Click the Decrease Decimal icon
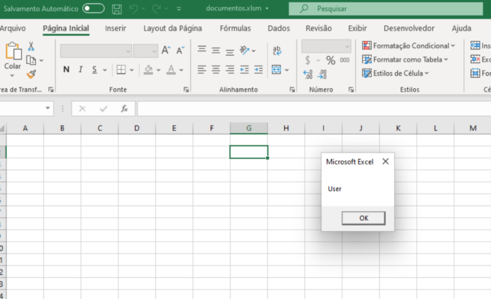This screenshot has height=299, width=491. [322, 74]
